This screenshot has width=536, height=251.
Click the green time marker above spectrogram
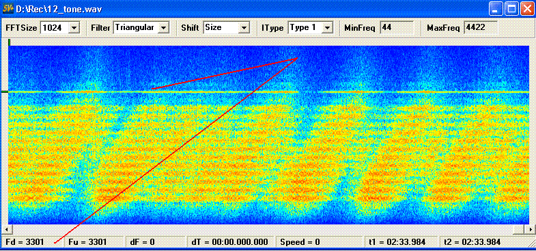[x=10, y=42]
